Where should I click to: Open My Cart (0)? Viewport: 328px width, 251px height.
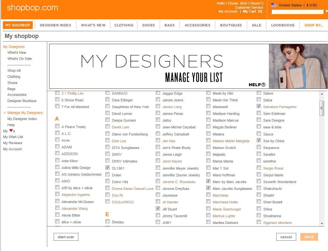253,11
